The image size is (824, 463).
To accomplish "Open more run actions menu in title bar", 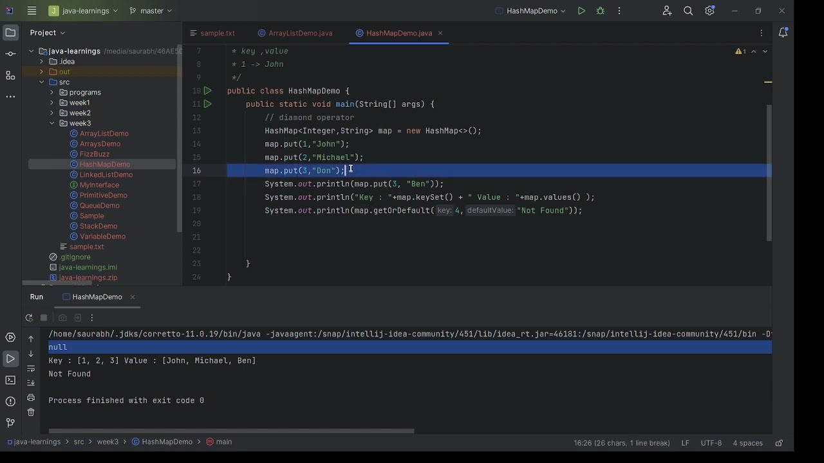I will tap(619, 11).
